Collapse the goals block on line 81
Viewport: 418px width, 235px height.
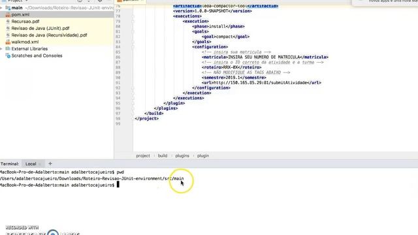[133, 31]
